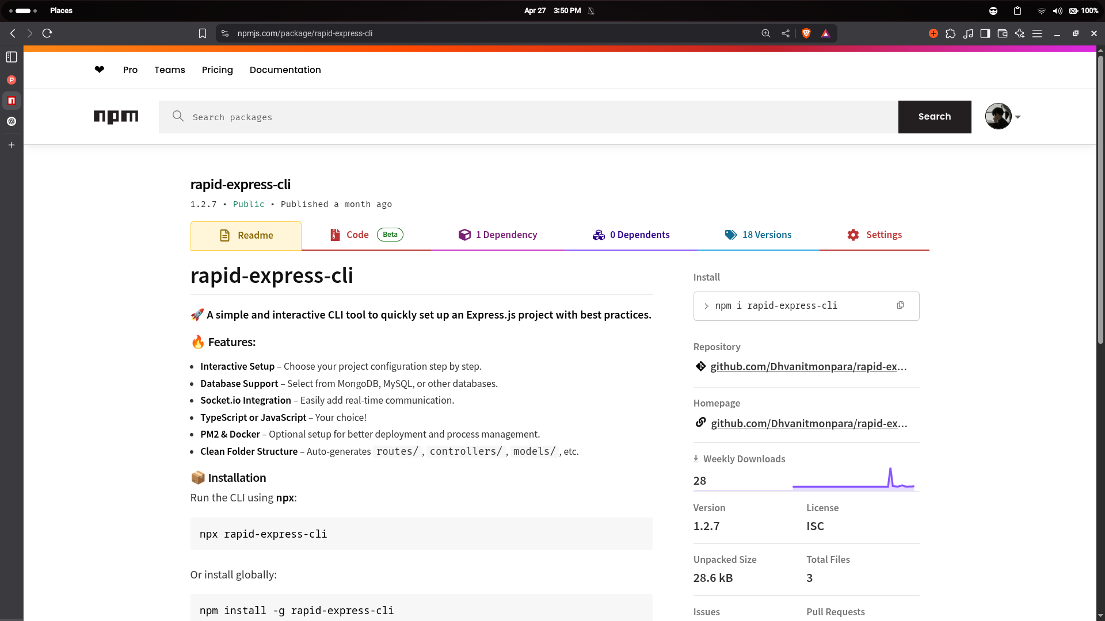1105x621 pixels.
Task: Open the clipboard tray icon
Action: coord(1018,10)
